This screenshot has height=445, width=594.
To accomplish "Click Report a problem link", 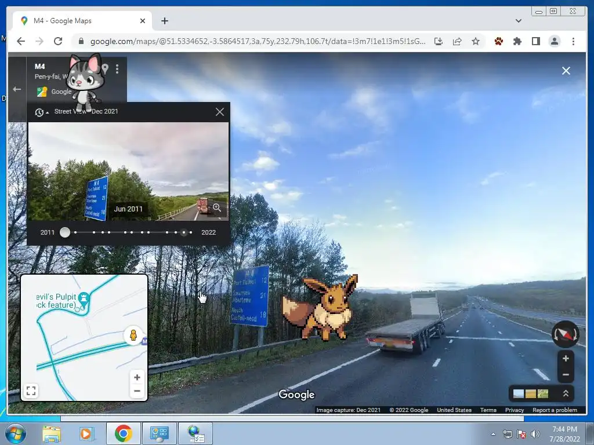I will [555, 410].
